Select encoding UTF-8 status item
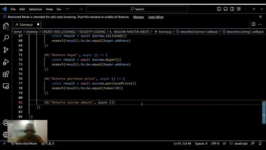This screenshot has width=266, height=150. [x=215, y=143]
